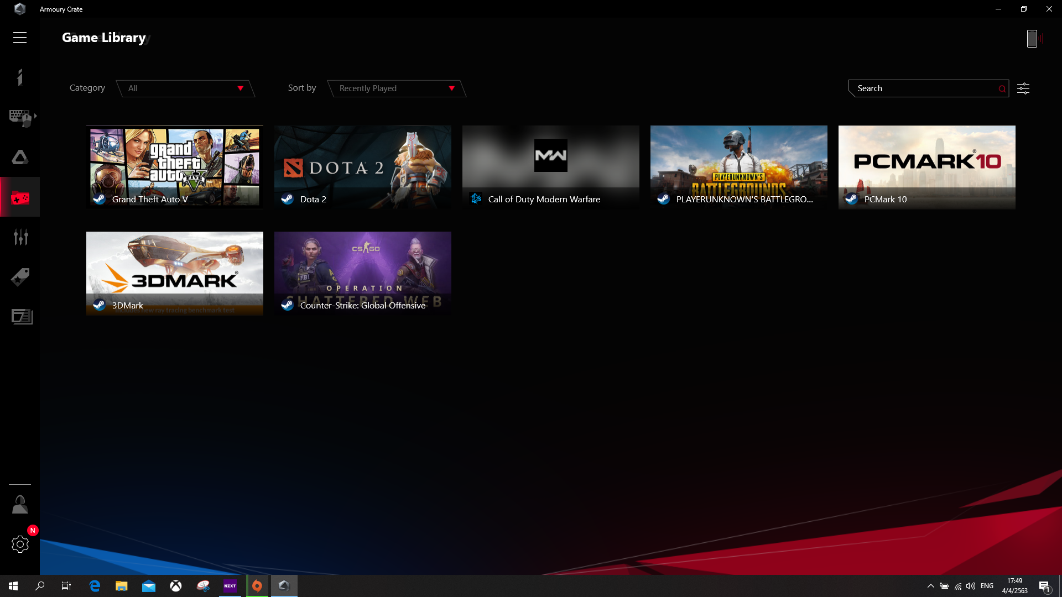The height and width of the screenshot is (597, 1062).
Task: Open Windows taskbar search
Action: [x=40, y=586]
